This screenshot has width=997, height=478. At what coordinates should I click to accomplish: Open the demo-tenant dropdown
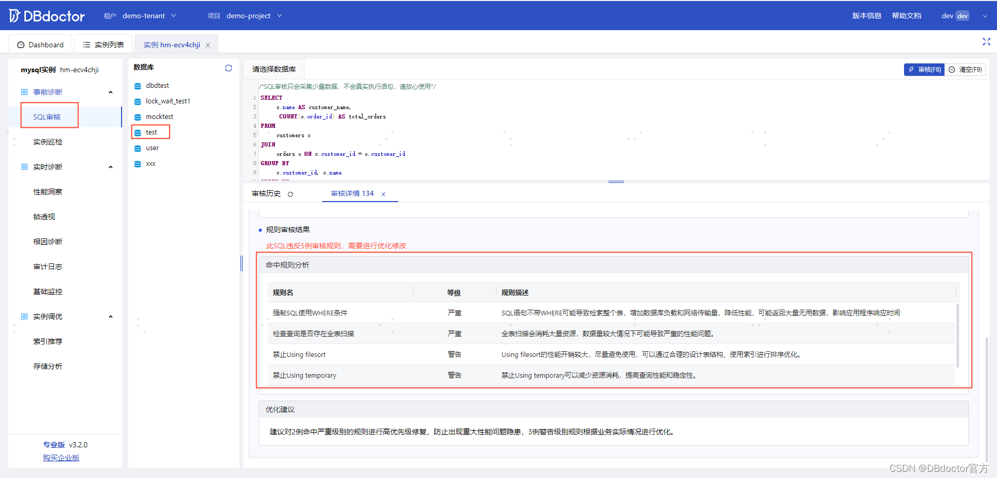[x=149, y=16]
